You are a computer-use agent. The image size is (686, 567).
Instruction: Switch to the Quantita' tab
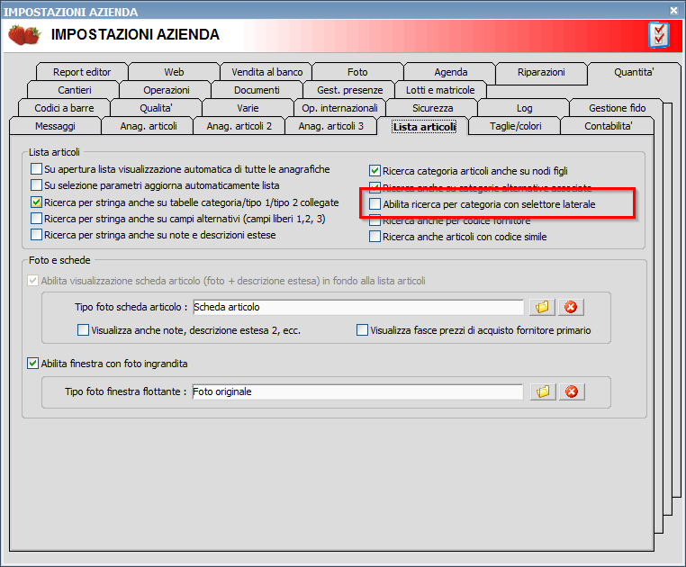coord(634,72)
